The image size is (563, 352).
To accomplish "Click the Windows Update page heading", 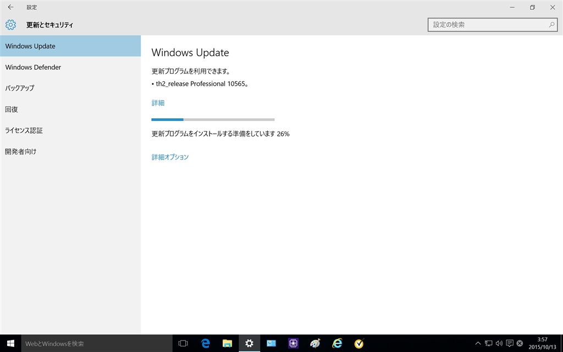I will pyautogui.click(x=190, y=52).
